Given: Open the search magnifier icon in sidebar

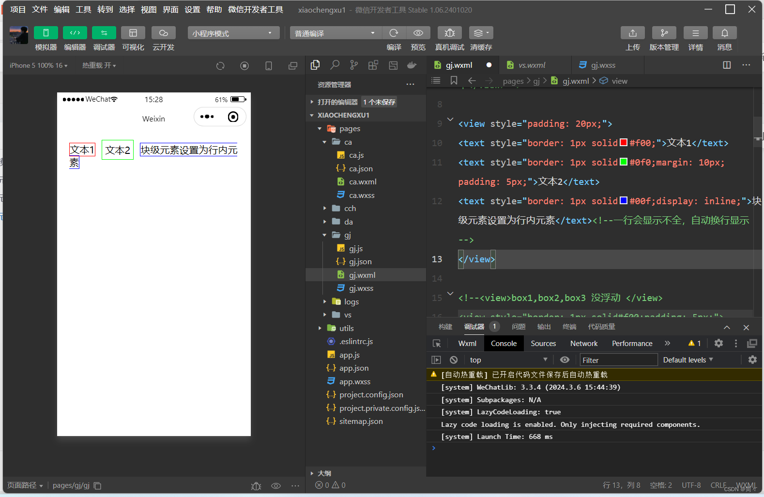Looking at the screenshot, I should tap(335, 65).
